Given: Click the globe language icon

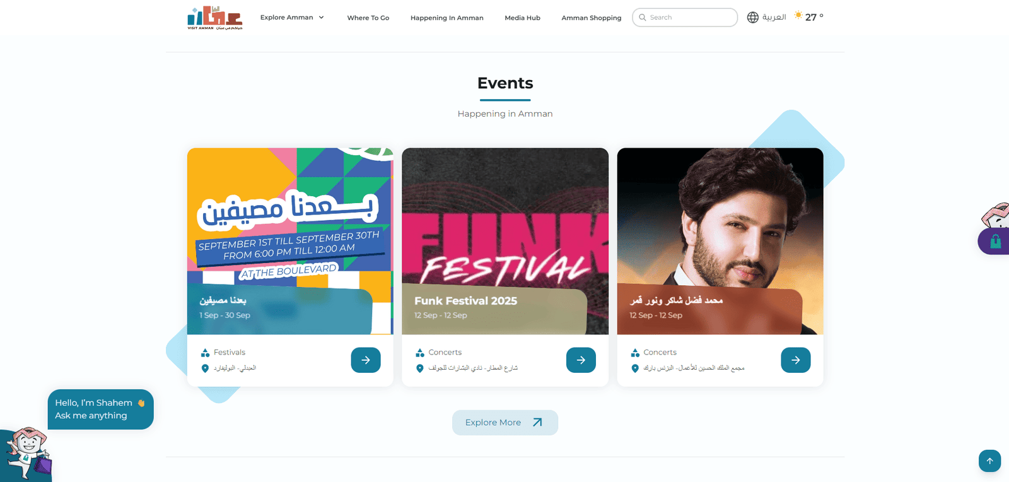Looking at the screenshot, I should [x=753, y=17].
